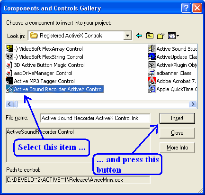Expand the Look in dropdown arrow
This screenshot has width=205, height=195.
tap(127, 36)
